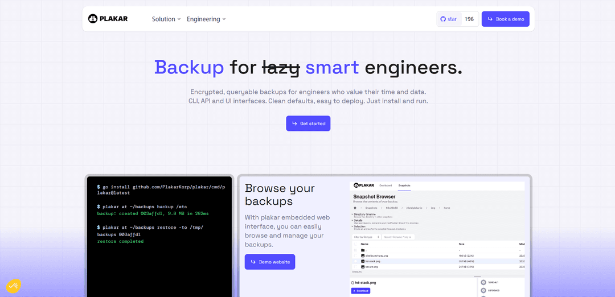Screen dimensions: 615x297
Task: Open the Demo website link
Action: coord(270,262)
